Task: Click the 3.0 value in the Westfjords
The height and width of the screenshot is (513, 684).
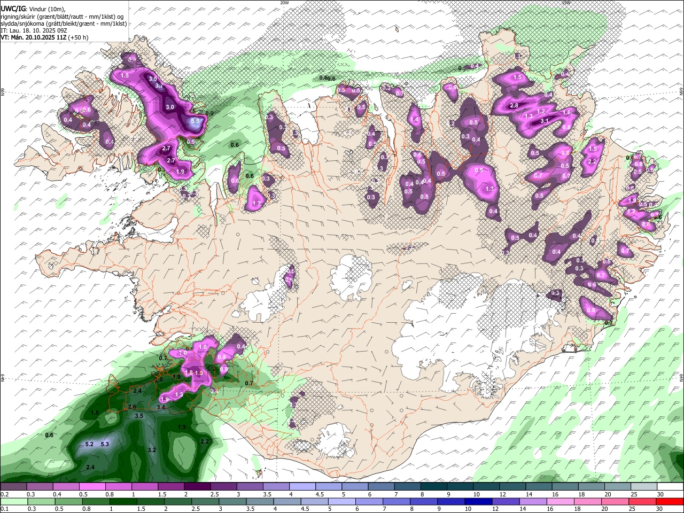Action: tap(170, 107)
